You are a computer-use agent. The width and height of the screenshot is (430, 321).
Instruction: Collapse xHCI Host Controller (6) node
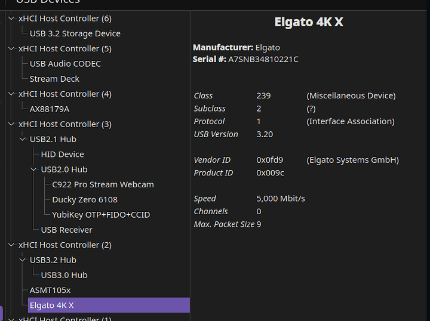point(11,18)
